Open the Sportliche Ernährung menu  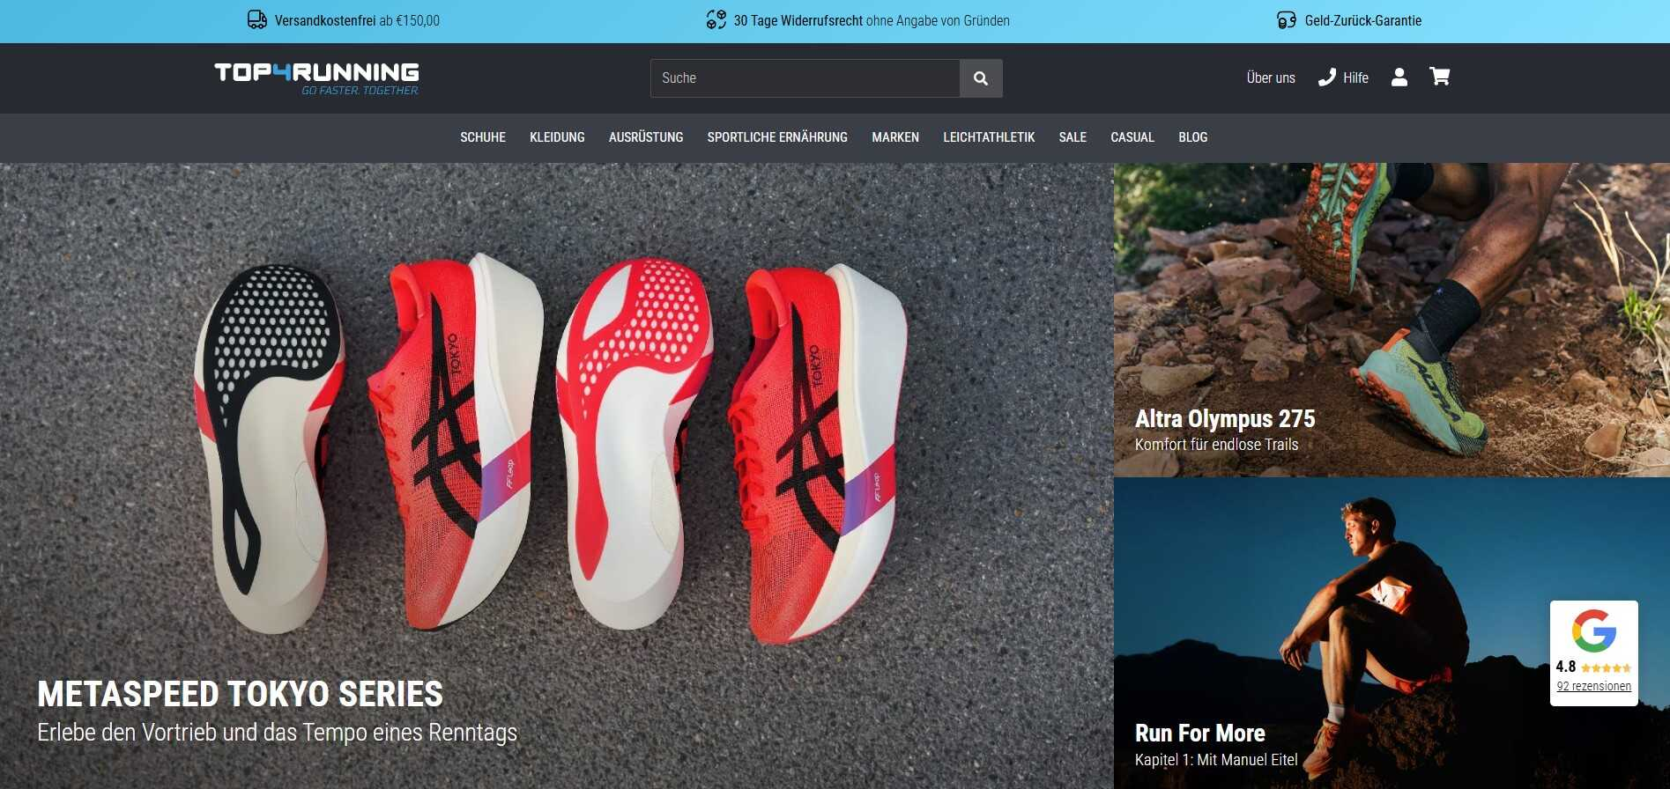(777, 137)
